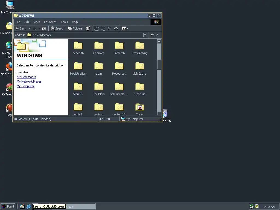
Task: Click the Recycle Bin desktop icon
Action: click(x=167, y=116)
